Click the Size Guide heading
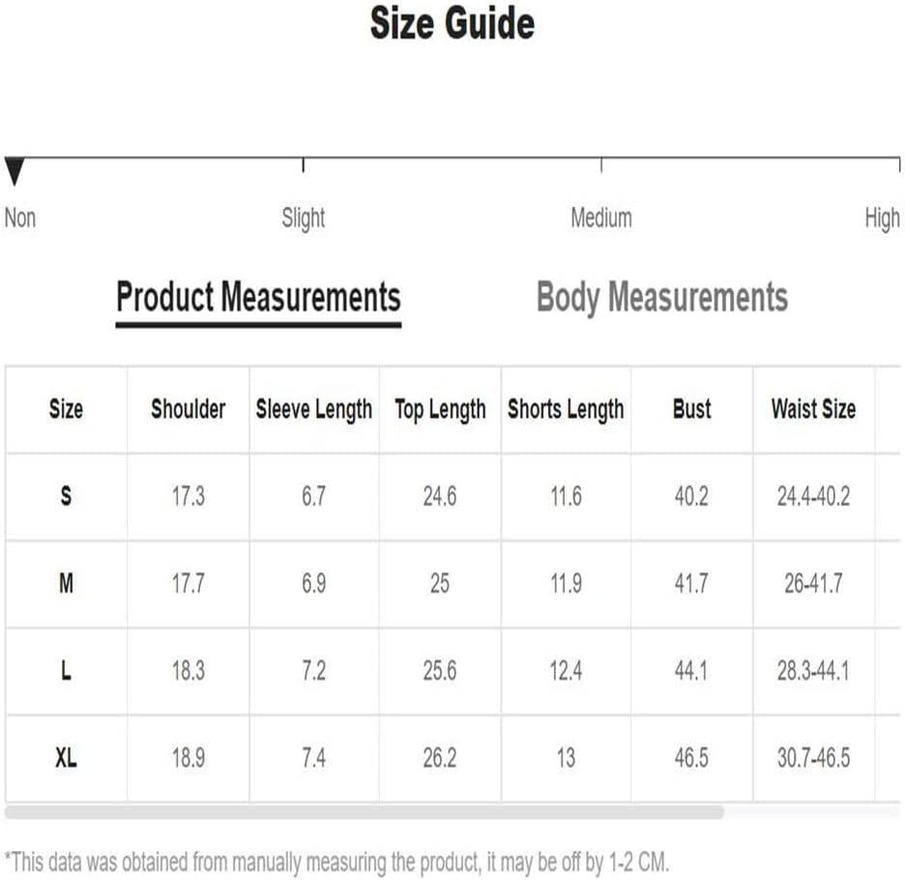 452,24
